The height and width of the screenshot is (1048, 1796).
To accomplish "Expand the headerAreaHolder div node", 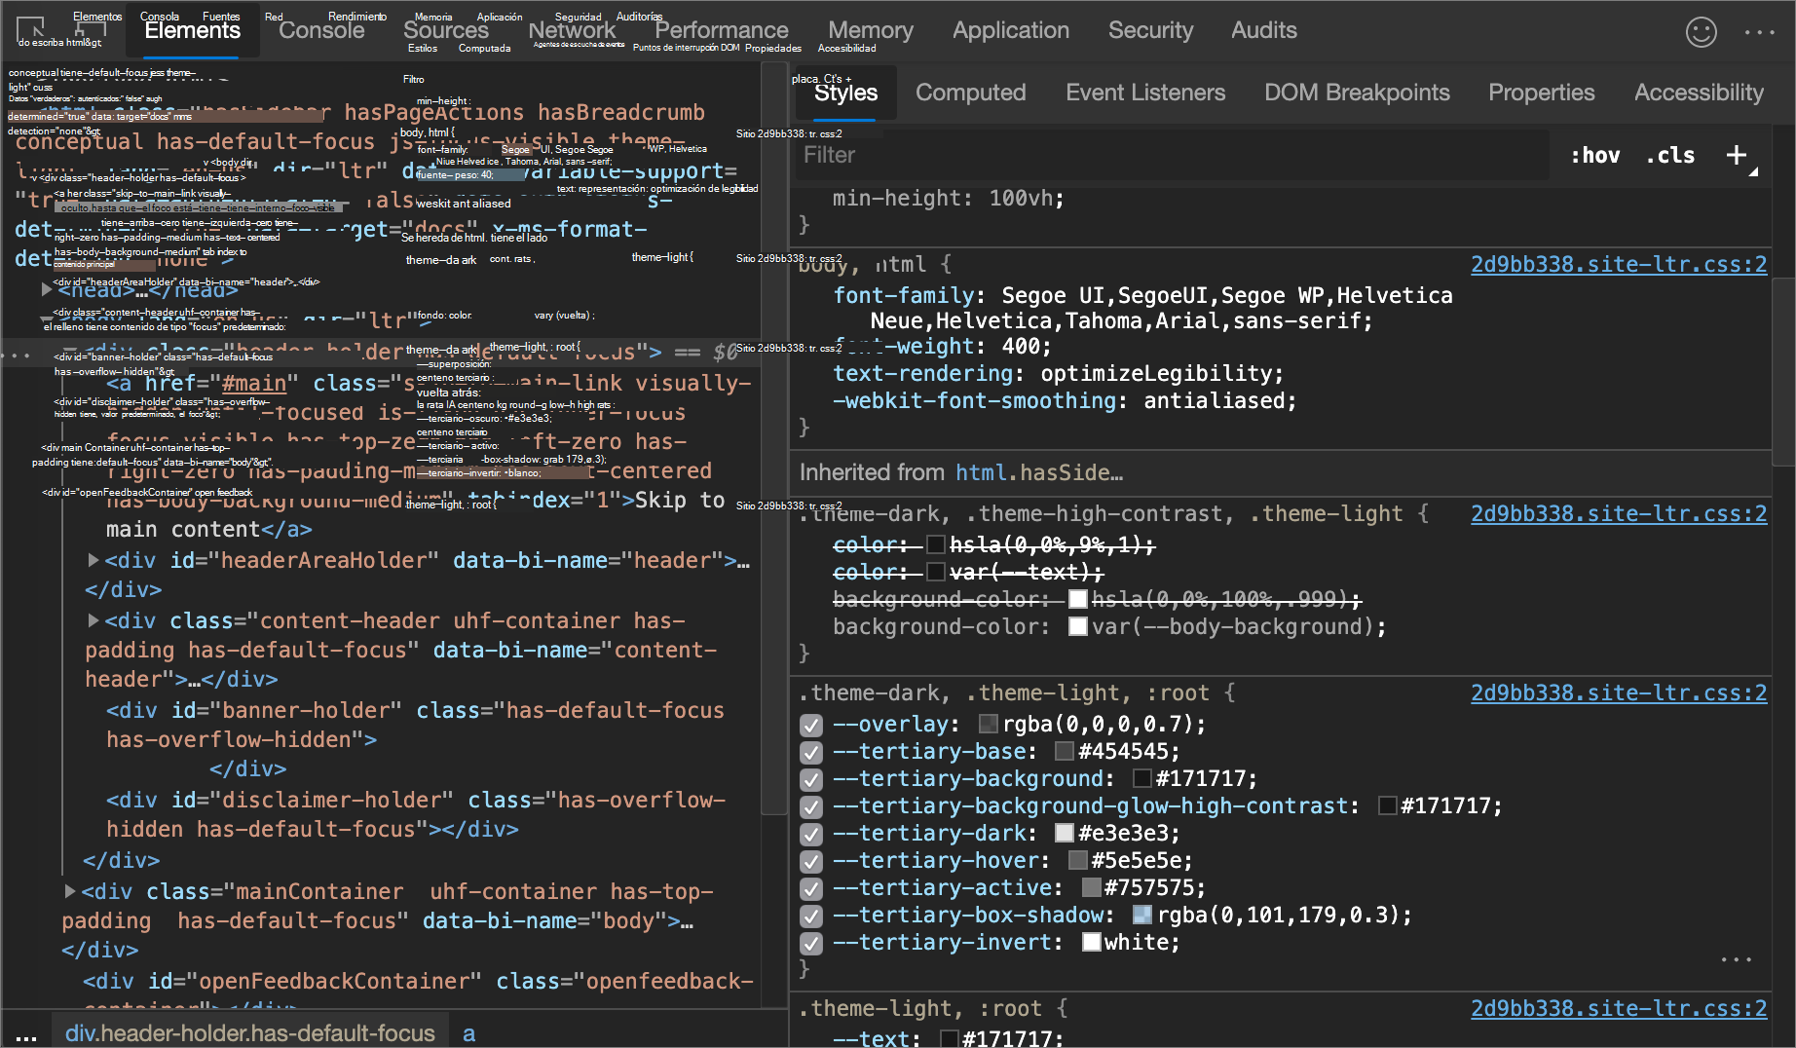I will [x=94, y=560].
